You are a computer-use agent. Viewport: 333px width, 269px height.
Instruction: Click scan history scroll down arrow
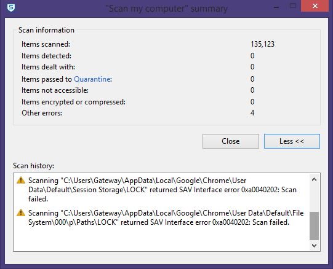tap(314, 246)
